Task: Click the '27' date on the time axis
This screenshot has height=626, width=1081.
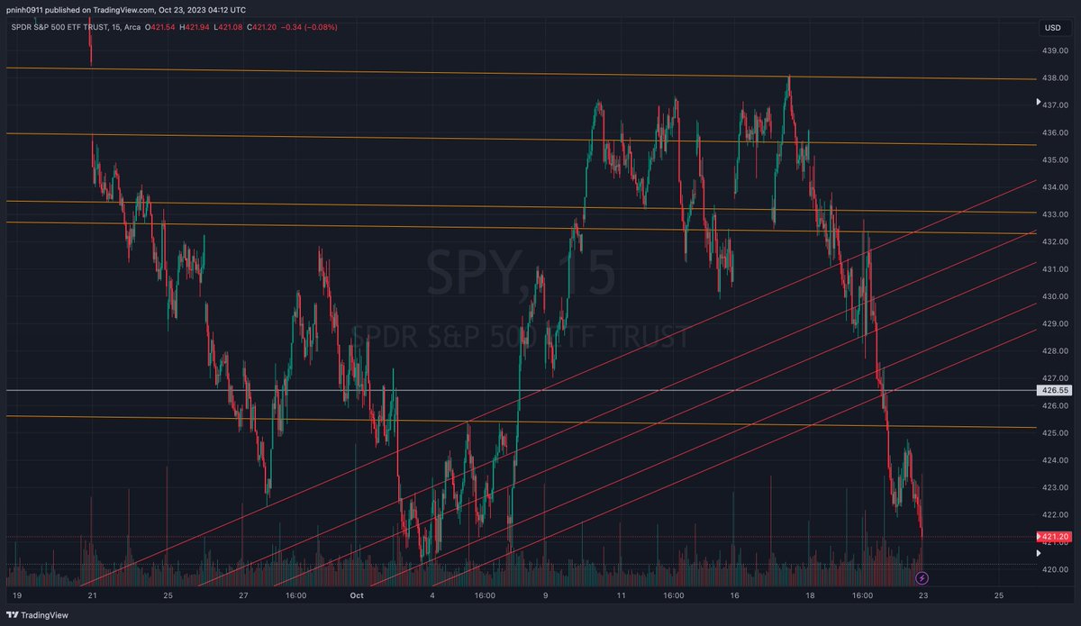Action: [243, 595]
